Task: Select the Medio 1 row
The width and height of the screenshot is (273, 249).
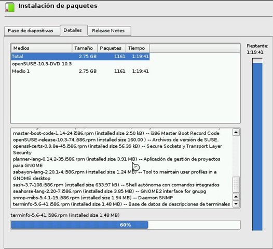Action: 80,71
